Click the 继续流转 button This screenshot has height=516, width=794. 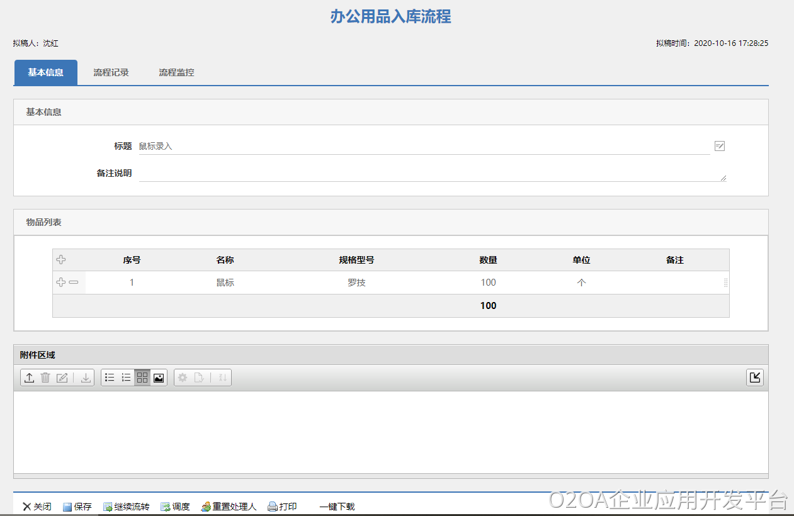pyautogui.click(x=127, y=507)
